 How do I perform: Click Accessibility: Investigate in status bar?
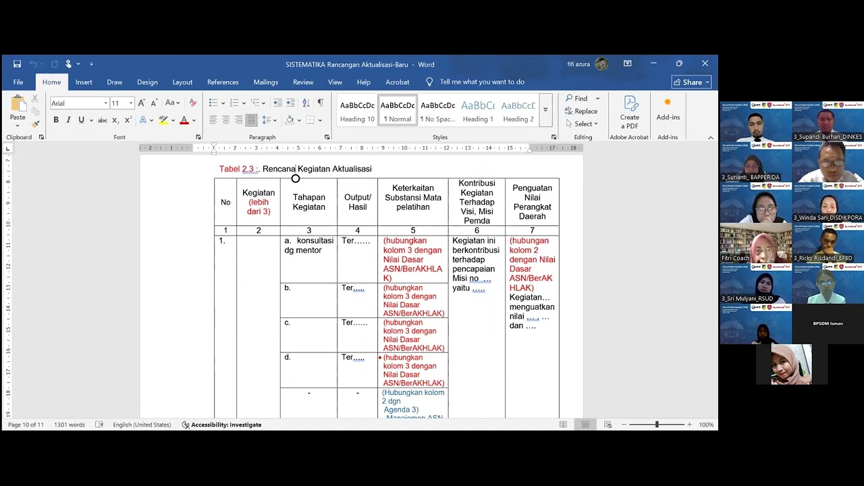tap(221, 425)
